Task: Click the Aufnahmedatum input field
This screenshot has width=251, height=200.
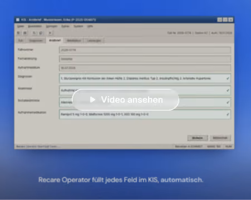Action: coord(145,68)
